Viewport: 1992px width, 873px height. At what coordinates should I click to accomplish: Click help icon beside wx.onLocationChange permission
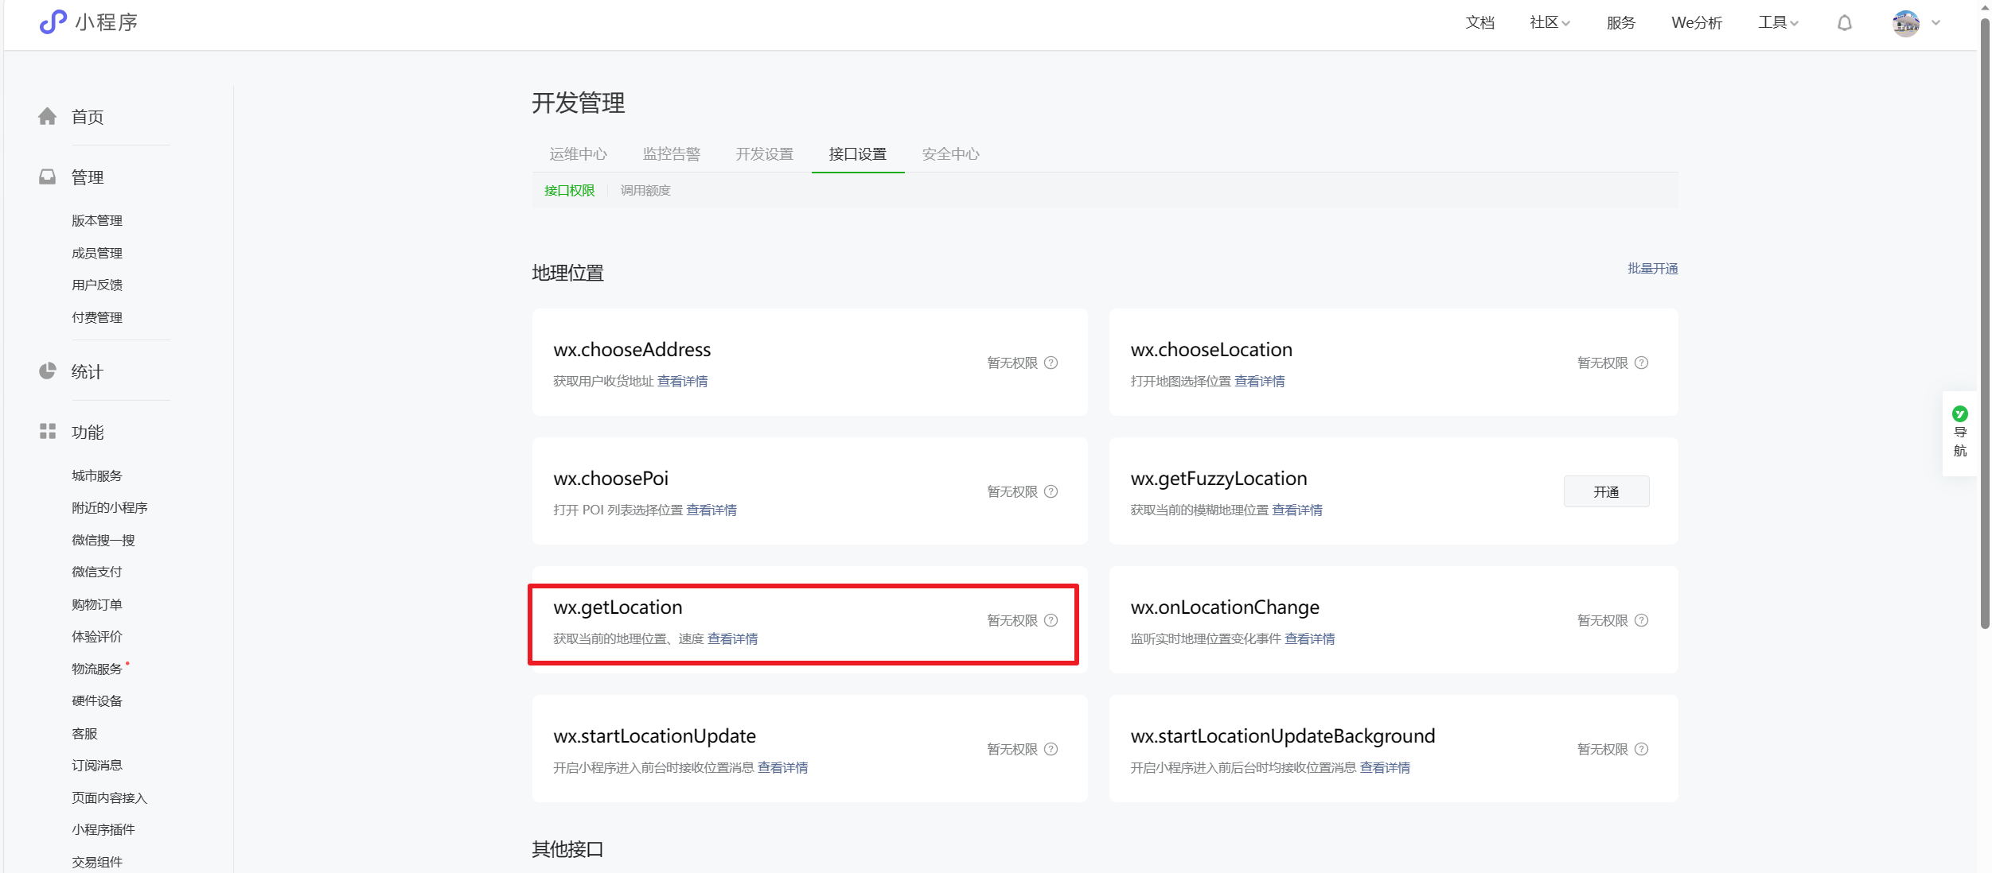point(1641,620)
